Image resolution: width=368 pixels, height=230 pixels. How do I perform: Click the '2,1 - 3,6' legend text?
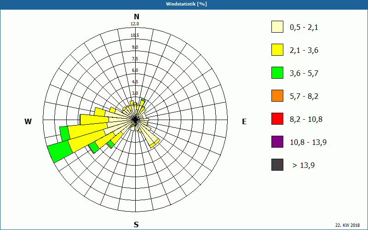click(x=304, y=51)
